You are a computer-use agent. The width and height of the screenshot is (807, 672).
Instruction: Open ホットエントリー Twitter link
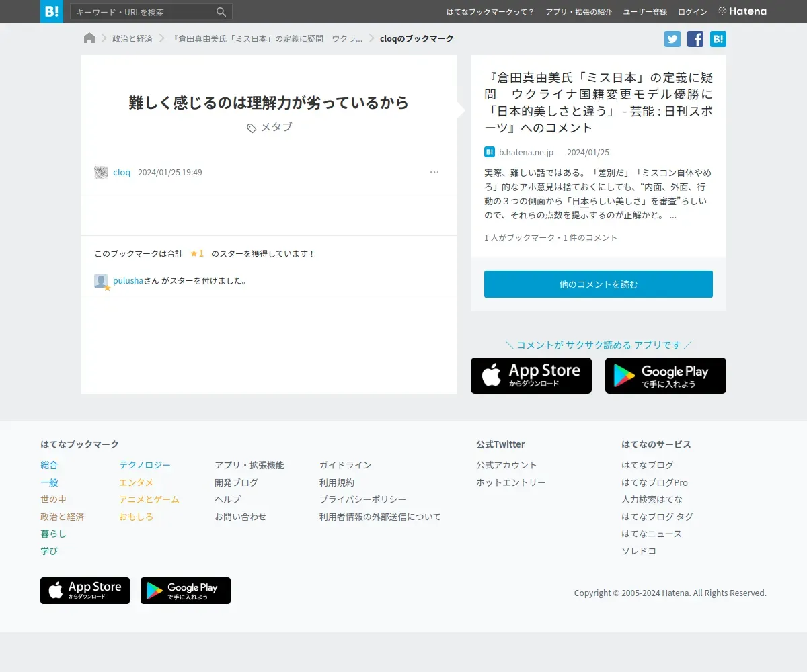pos(511,482)
